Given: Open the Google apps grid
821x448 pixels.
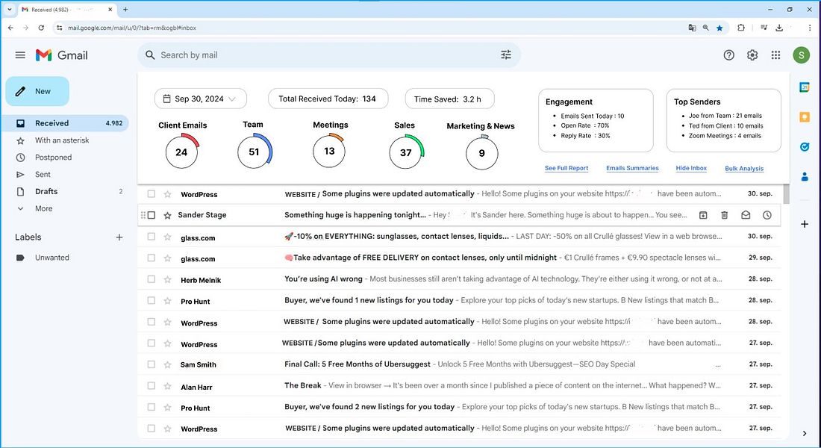Looking at the screenshot, I should coord(775,55).
